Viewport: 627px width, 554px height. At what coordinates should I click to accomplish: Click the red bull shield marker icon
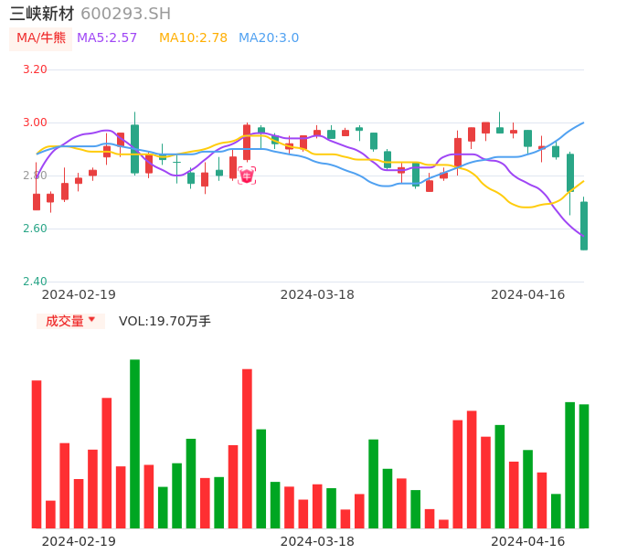pyautogui.click(x=247, y=176)
